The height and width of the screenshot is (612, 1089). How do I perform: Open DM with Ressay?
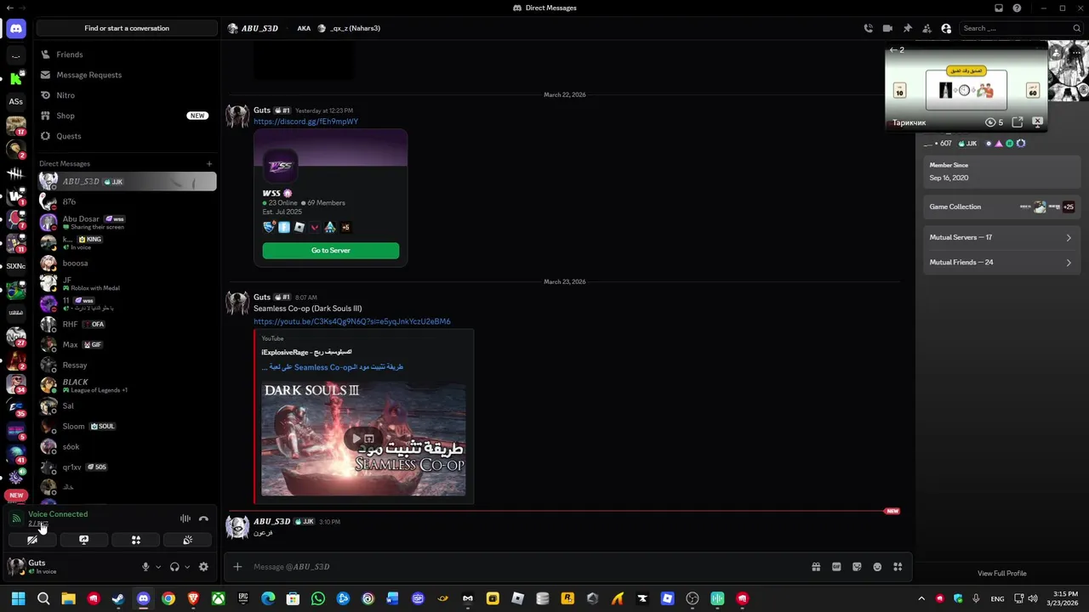click(x=126, y=365)
